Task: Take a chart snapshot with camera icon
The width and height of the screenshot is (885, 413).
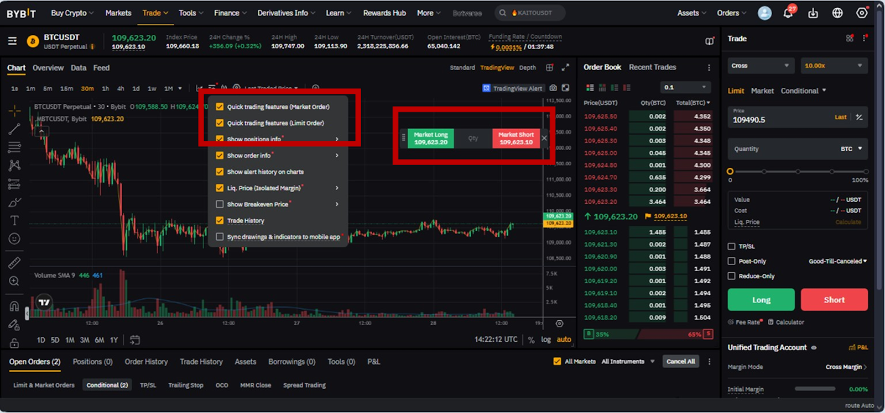Action: (553, 88)
